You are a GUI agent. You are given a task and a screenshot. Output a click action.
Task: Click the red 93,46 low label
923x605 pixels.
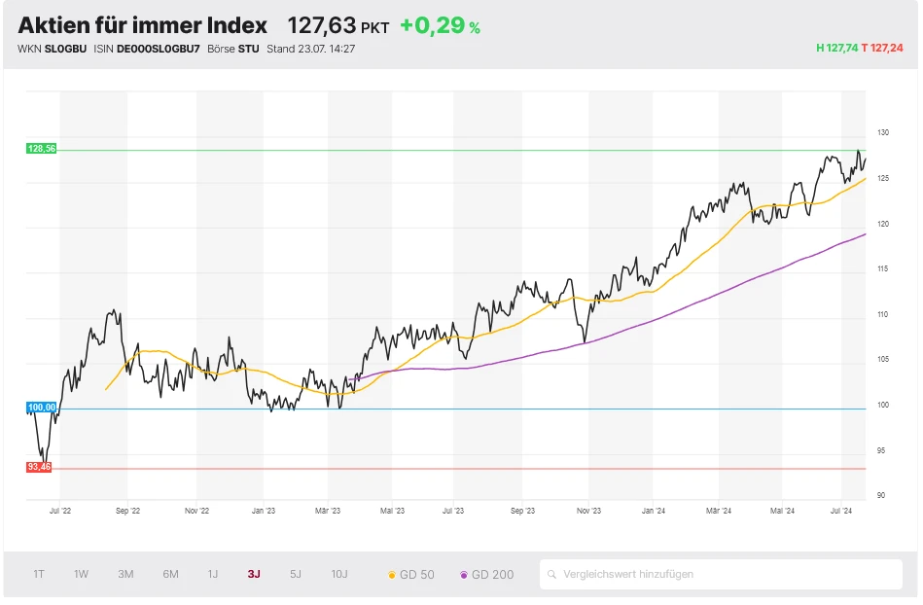(x=40, y=468)
